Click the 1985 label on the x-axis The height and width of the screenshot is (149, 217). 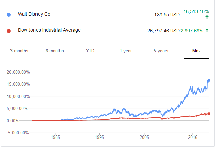coord(55,138)
